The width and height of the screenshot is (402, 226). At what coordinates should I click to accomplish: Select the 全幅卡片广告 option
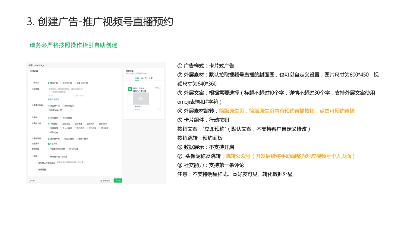(x=75, y=83)
